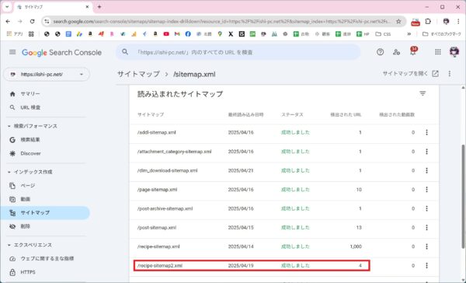Select サイトマップ in the sidebar
Image resolution: width=466 pixels, height=283 pixels.
click(x=44, y=213)
